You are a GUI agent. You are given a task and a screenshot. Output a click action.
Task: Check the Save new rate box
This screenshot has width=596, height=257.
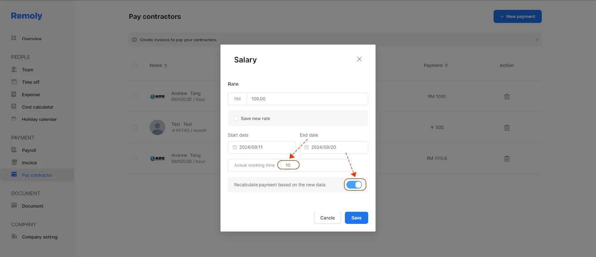[236, 118]
